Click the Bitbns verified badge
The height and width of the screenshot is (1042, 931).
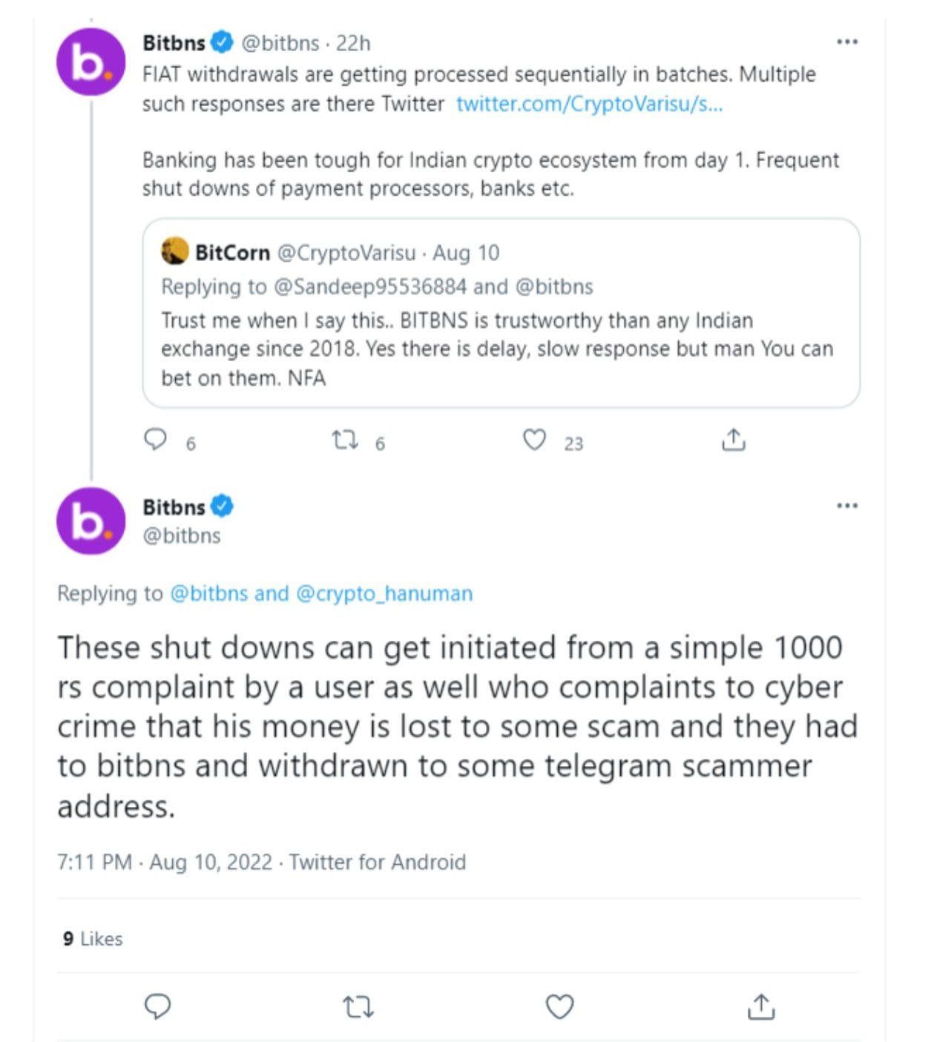(220, 42)
